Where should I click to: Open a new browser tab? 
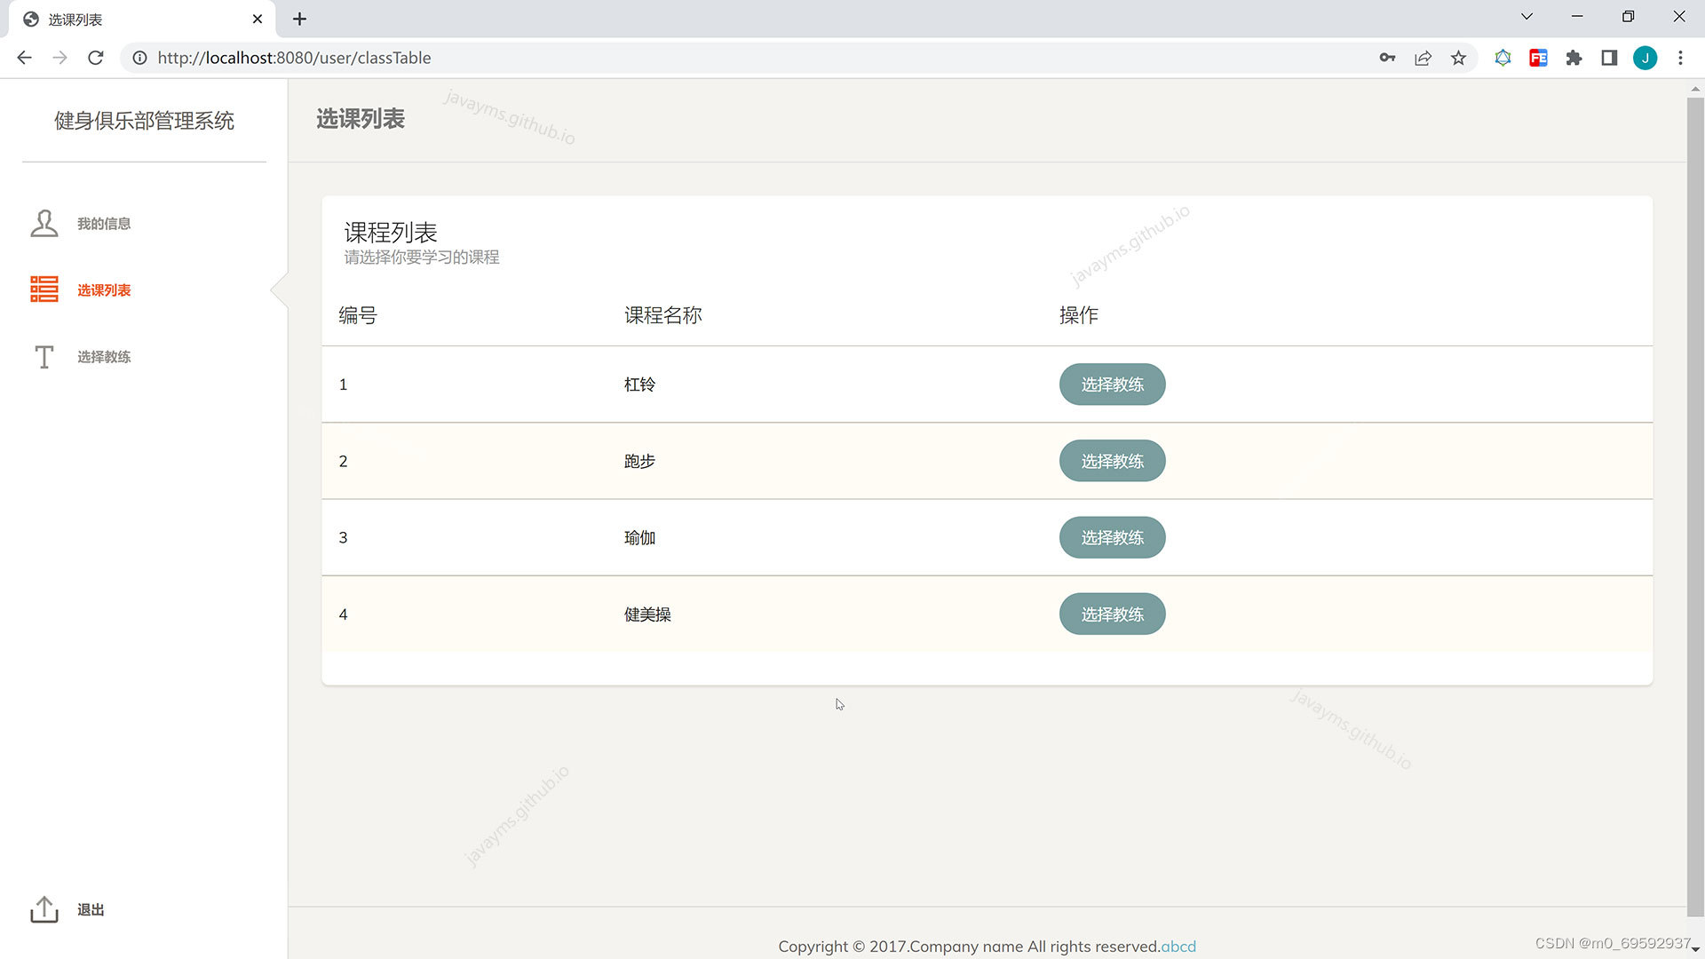click(299, 19)
